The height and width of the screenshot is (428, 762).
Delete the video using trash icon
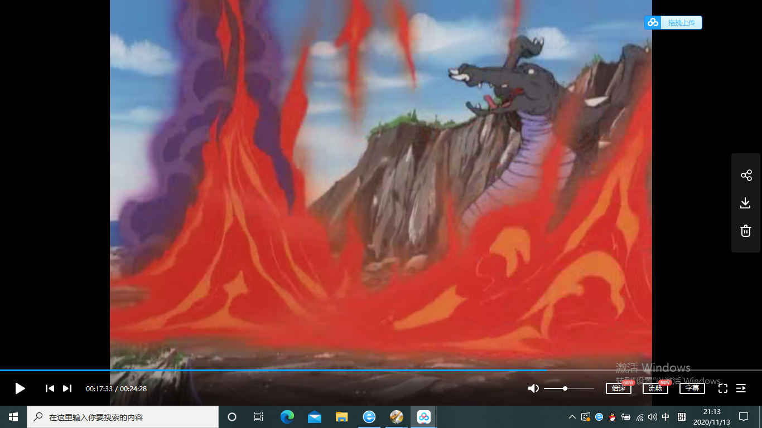(746, 231)
